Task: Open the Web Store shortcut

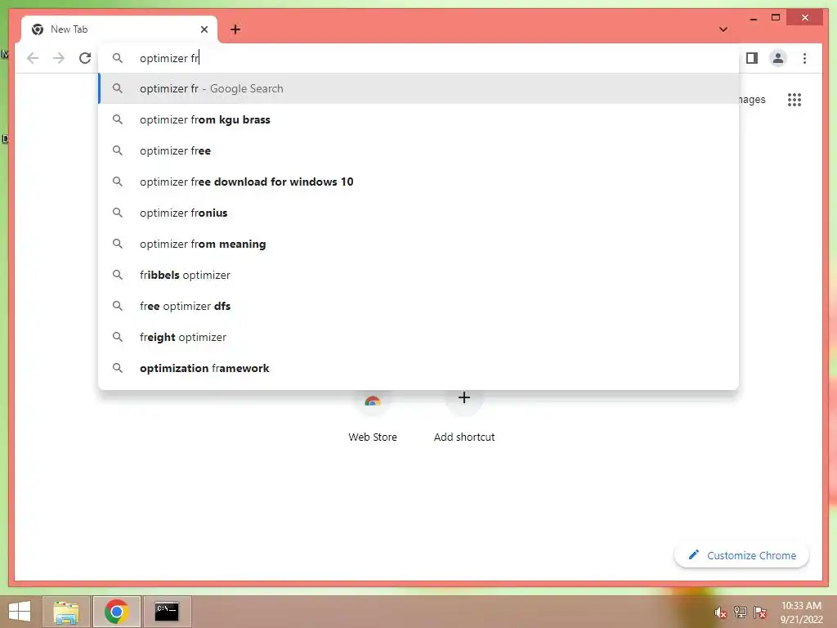Action: [x=373, y=416]
